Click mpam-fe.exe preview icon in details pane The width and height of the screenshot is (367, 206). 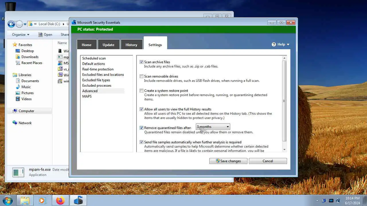point(18,172)
